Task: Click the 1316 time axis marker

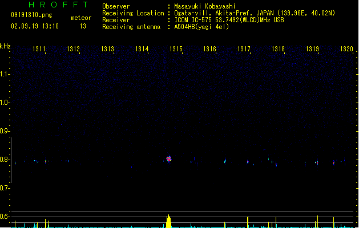Action: pos(209,49)
